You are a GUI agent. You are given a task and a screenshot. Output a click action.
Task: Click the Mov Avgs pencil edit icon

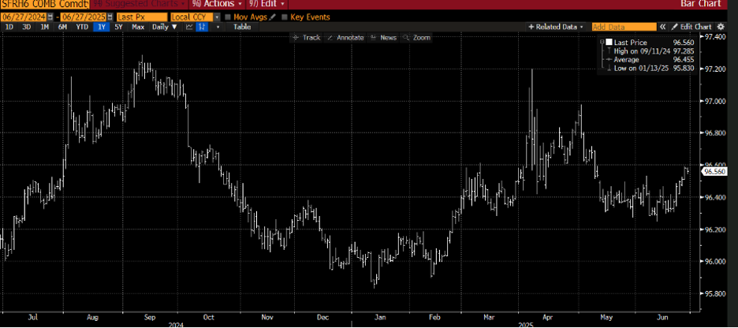[x=274, y=17]
